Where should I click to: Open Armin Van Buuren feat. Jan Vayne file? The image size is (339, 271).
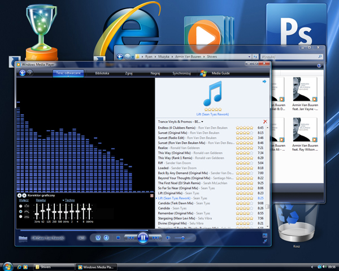[305, 94]
